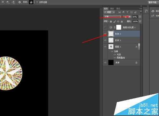Enable the 对齐边缘 align edges checkbox
The width and height of the screenshot is (159, 116).
pos(37,2)
